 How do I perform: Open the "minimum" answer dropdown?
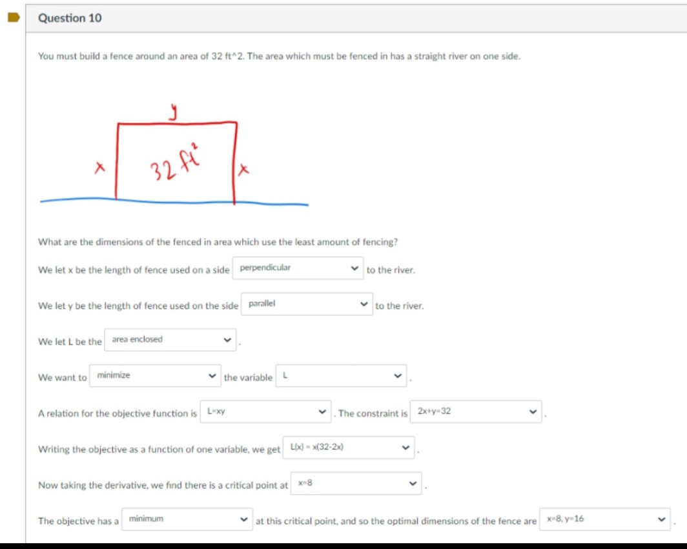point(187,519)
